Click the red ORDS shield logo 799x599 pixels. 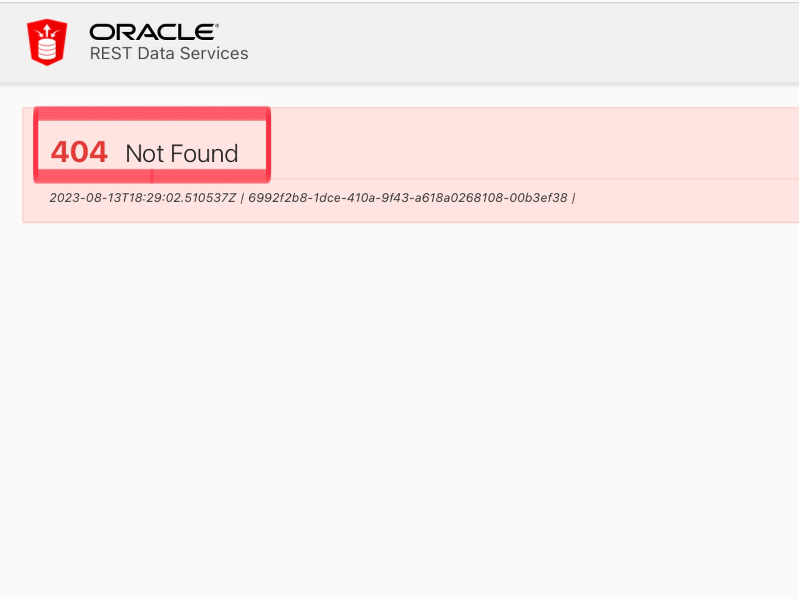(x=47, y=42)
